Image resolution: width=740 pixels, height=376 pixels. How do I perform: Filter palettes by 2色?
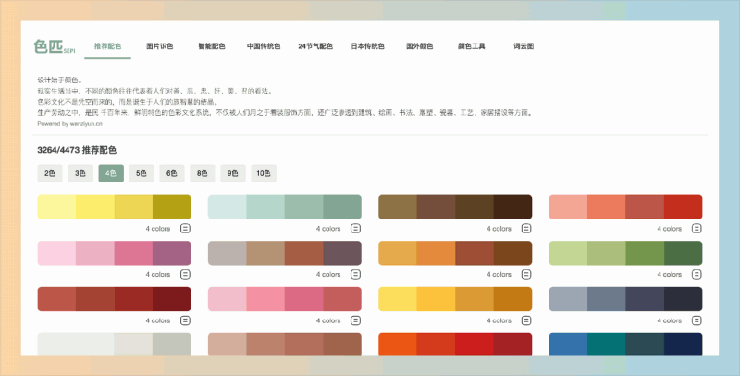coord(50,173)
